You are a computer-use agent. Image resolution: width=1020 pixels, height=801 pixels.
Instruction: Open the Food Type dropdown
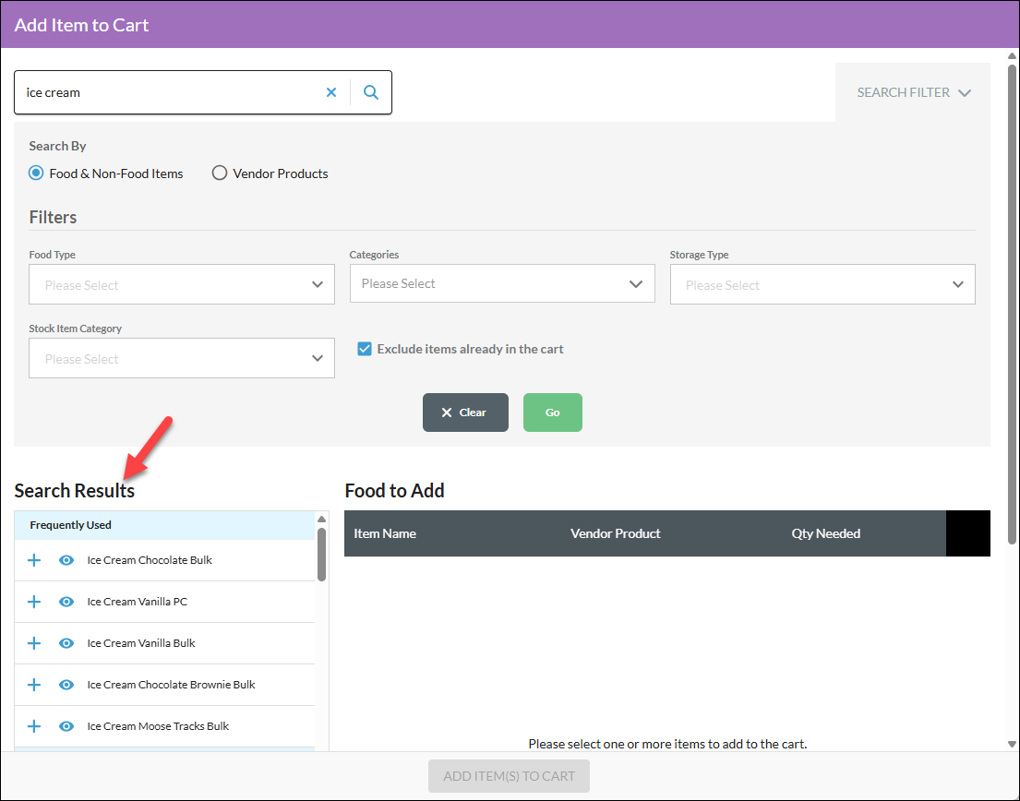point(182,284)
